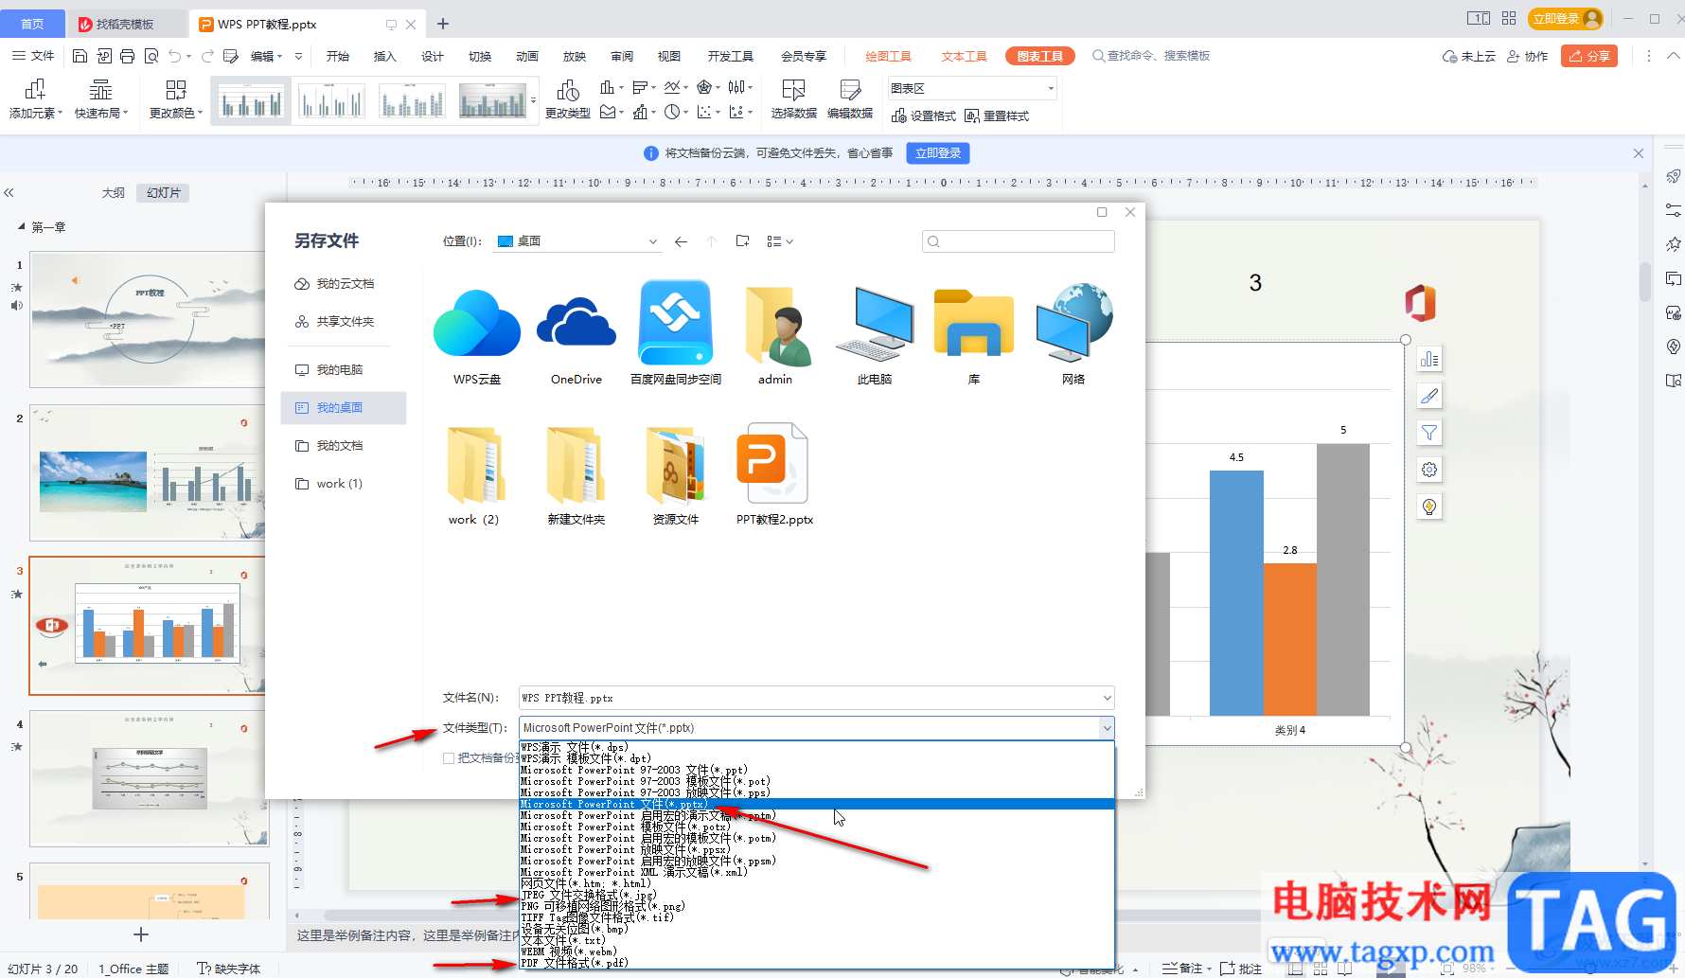This screenshot has height=978, width=1685.
Task: Expand the chart styles gallery arrow
Action: click(534, 100)
